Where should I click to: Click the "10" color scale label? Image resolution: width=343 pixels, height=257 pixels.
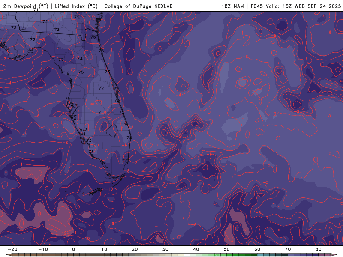point(104,249)
